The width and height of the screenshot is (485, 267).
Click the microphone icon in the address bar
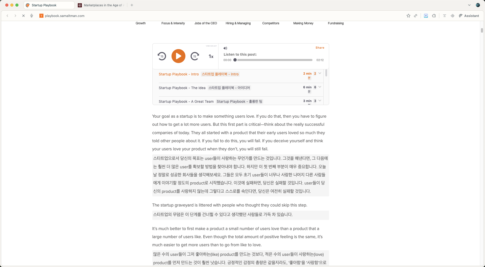click(x=32, y=16)
